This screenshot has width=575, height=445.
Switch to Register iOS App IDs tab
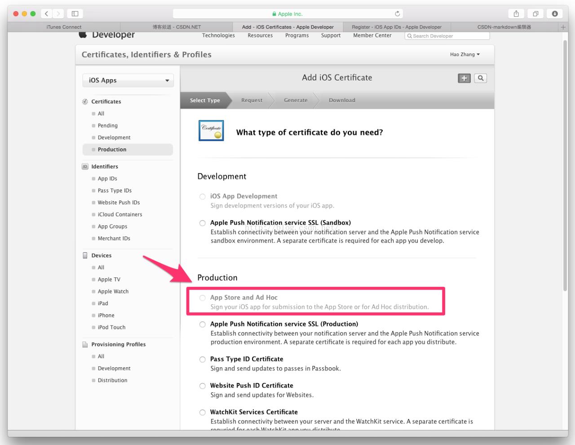pos(397,27)
